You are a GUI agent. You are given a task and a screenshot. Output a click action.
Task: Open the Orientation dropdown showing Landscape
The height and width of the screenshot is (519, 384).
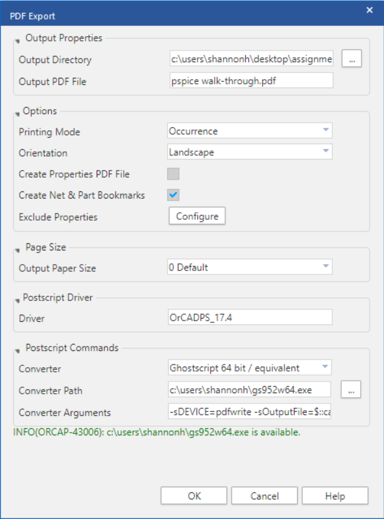[250, 152]
